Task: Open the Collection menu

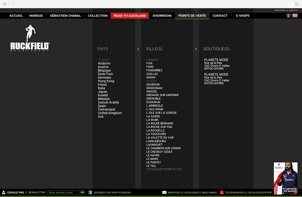Action: (x=98, y=16)
